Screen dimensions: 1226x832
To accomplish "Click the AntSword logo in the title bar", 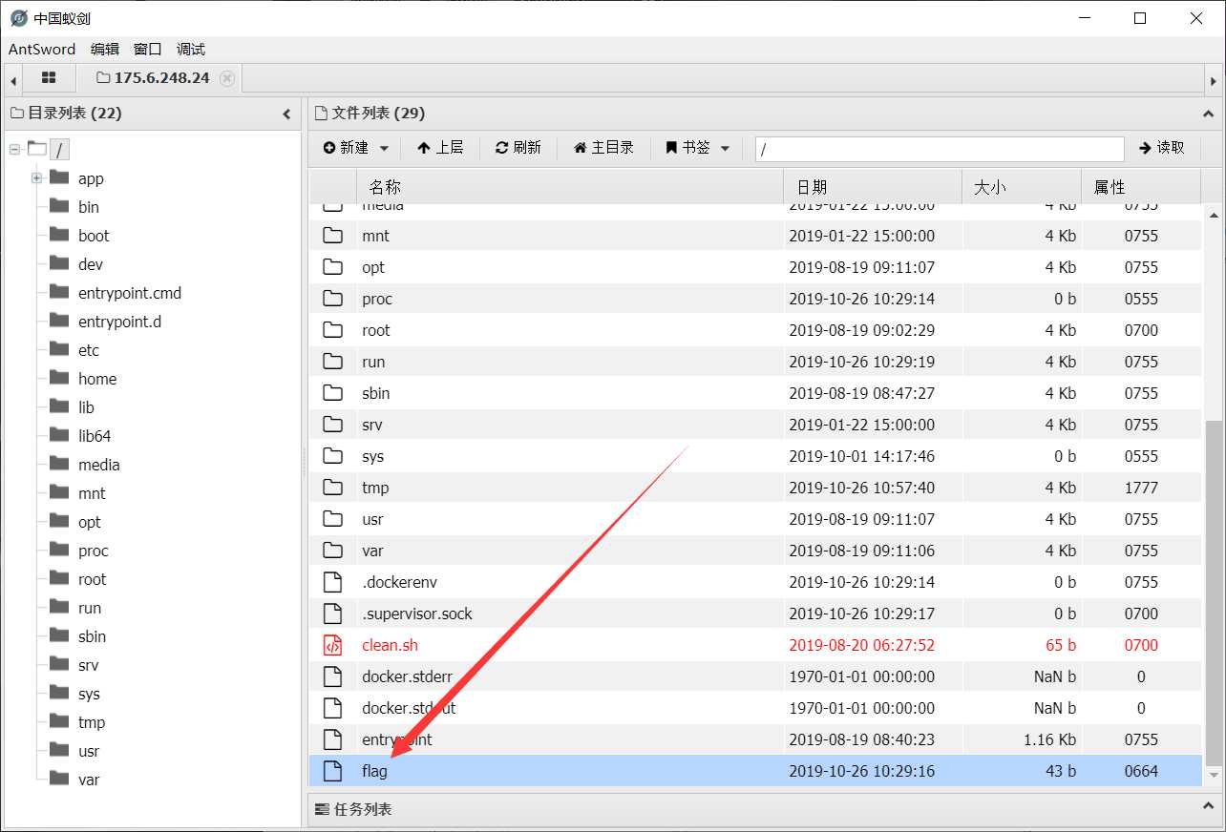I will (18, 18).
